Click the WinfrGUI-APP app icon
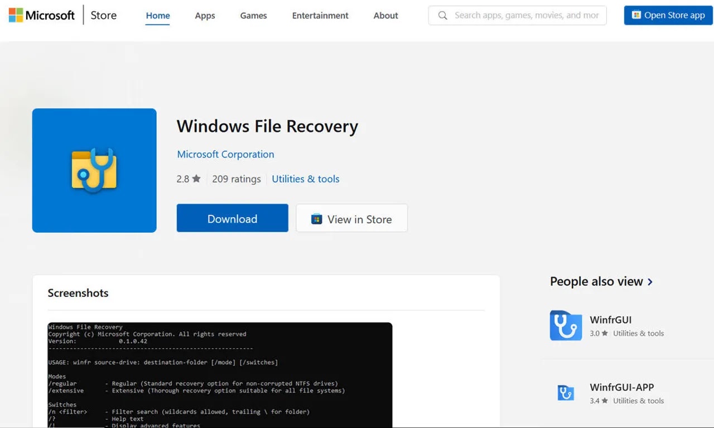 (x=566, y=392)
